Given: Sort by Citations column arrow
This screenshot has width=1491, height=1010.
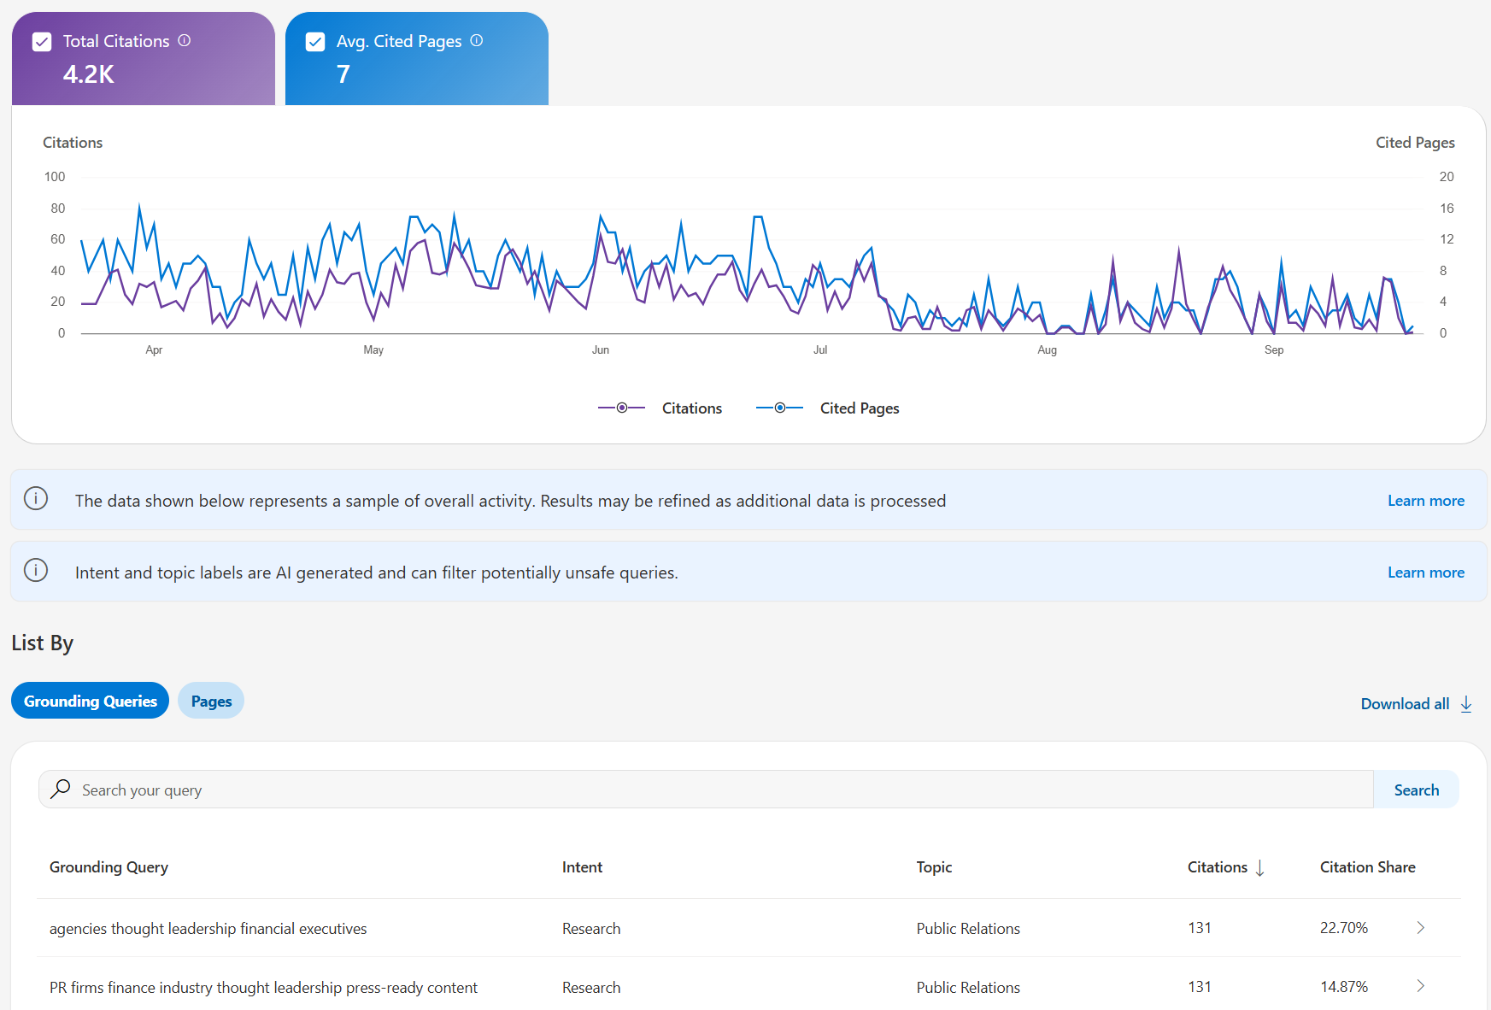Looking at the screenshot, I should tap(1259, 868).
